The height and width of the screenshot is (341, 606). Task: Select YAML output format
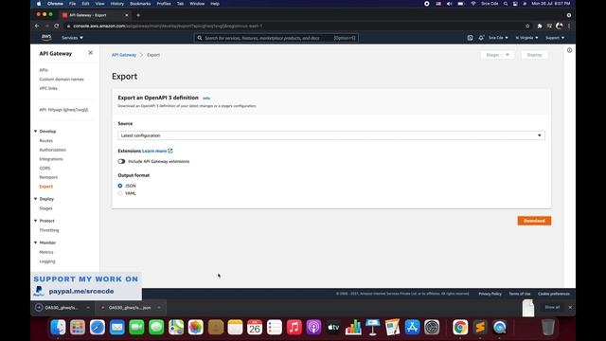click(x=120, y=193)
